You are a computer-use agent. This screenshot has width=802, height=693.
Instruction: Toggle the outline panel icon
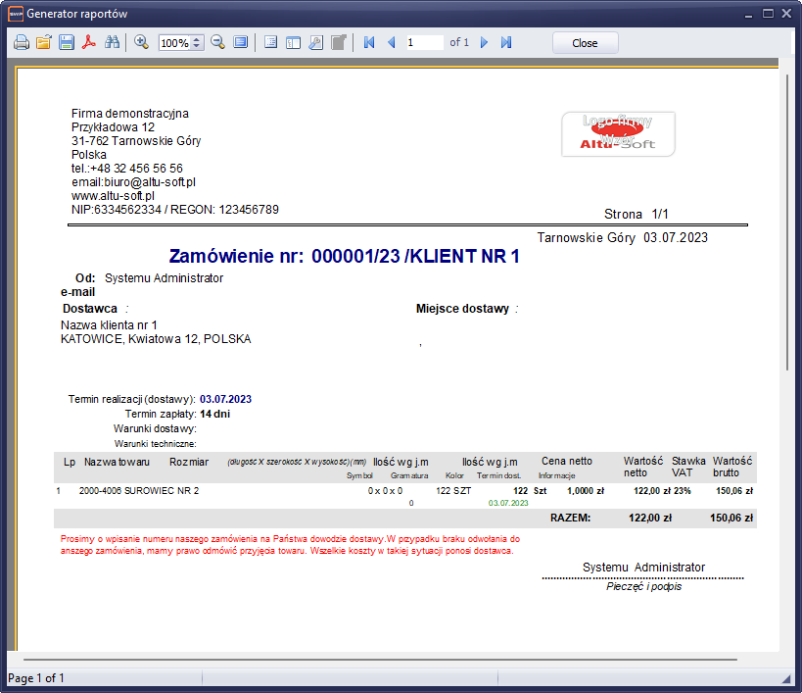[x=270, y=43]
